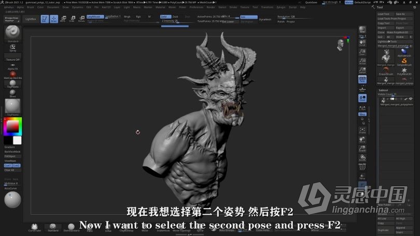Click the Scroll canvas icon
Image resolution: width=420 pixels, height=236 pixels.
(362, 43)
